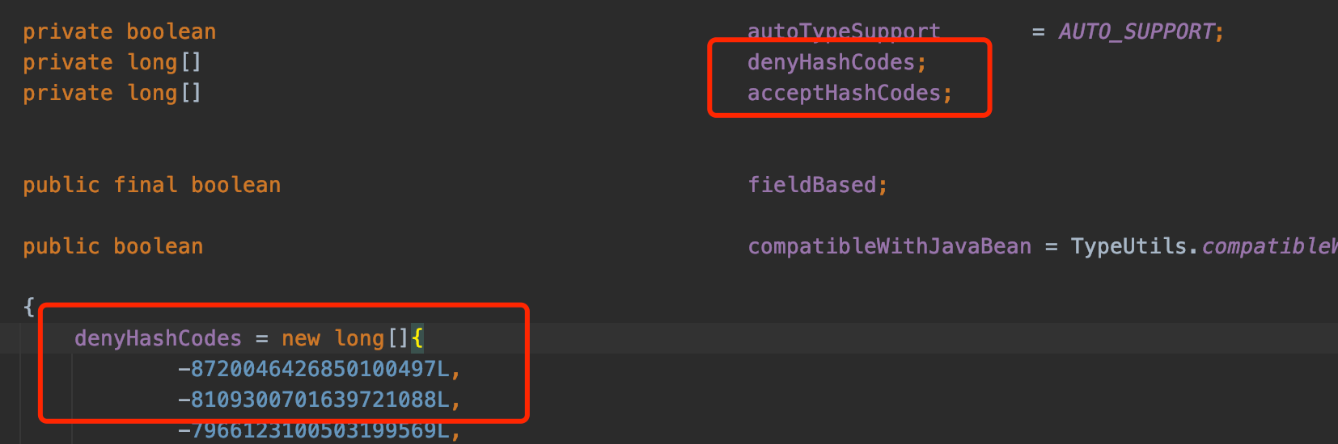Click the acceptHashCodes field declaration
This screenshot has height=444, width=1338.
point(849,93)
